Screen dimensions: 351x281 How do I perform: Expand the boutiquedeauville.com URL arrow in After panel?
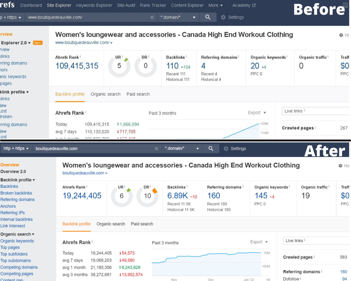tap(106, 173)
